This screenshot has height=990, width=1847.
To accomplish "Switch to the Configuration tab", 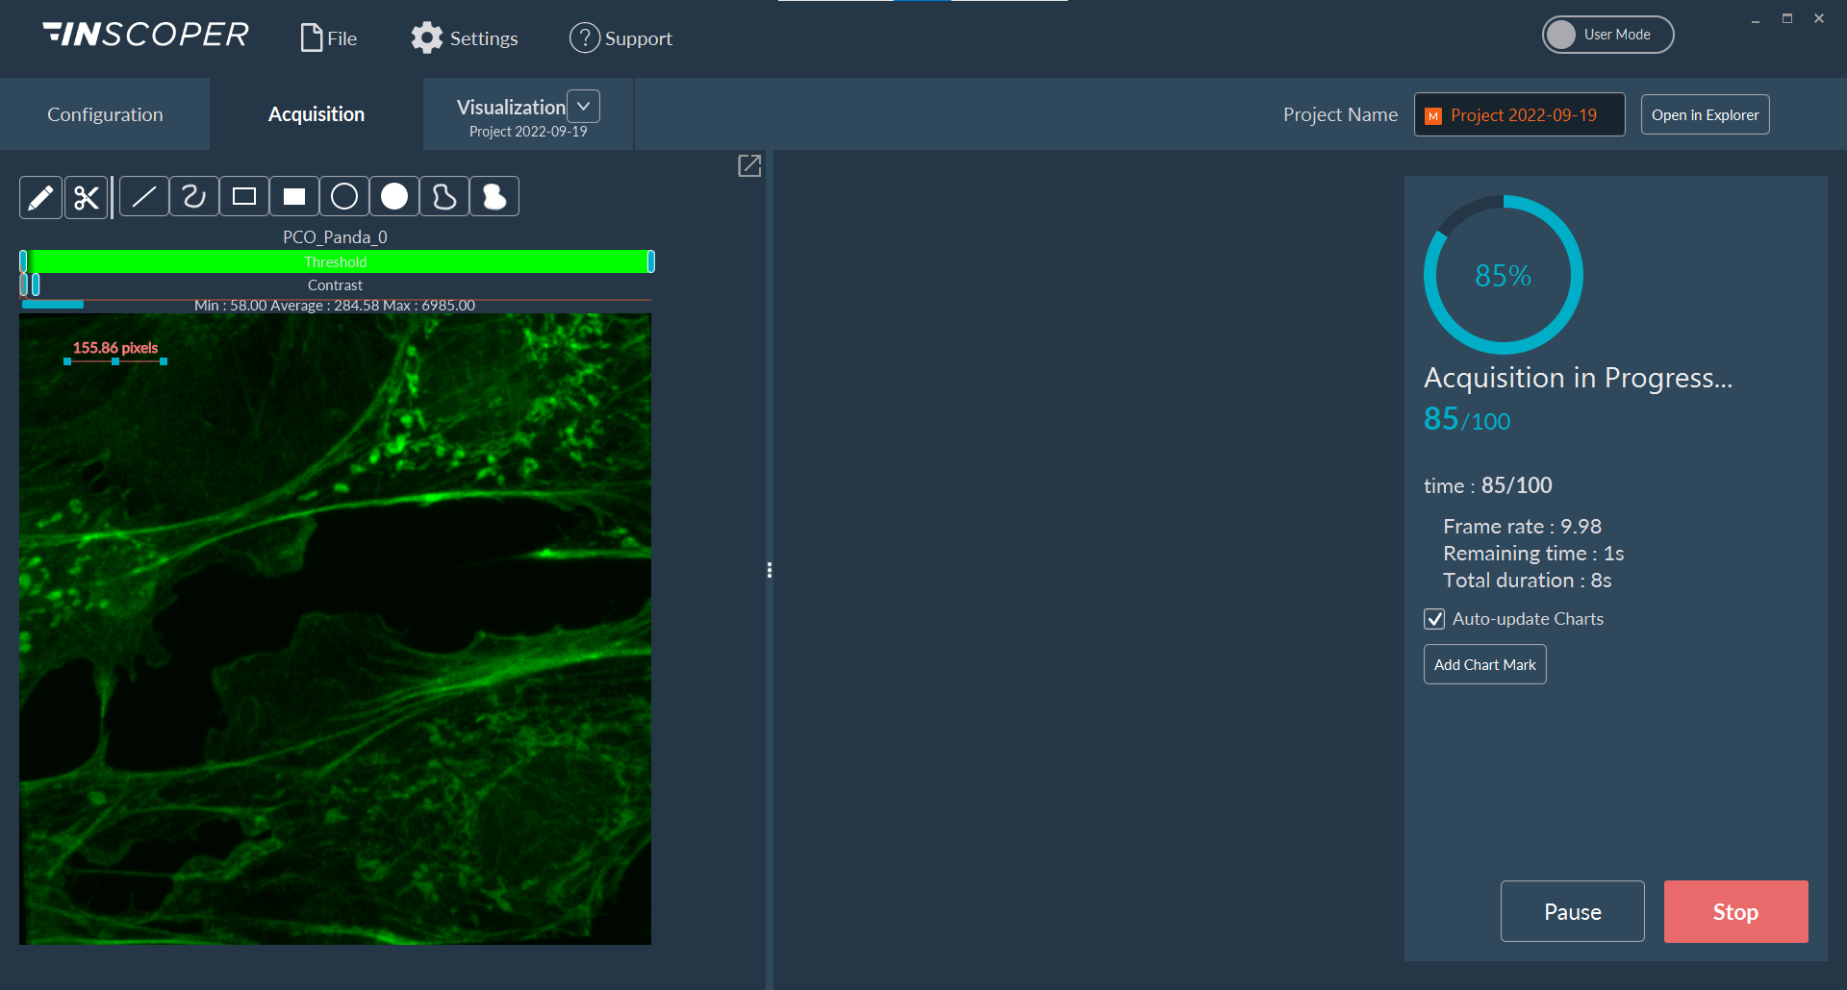I will coord(104,113).
